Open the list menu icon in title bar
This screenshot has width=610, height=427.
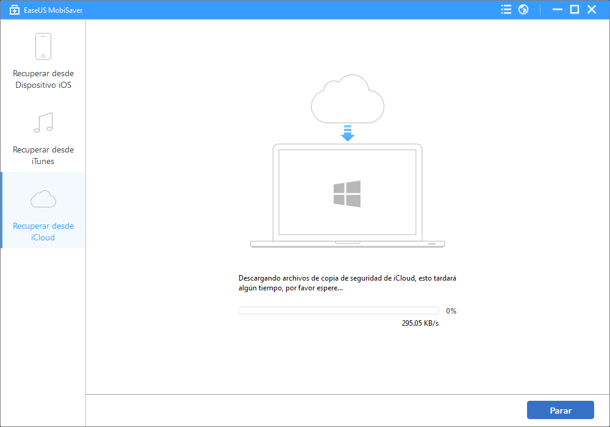(x=506, y=10)
